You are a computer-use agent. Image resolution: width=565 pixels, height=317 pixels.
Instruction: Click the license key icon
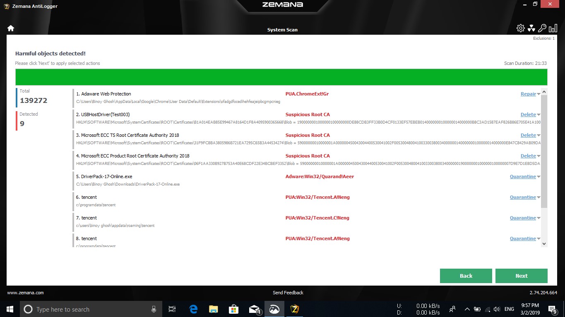(542, 28)
